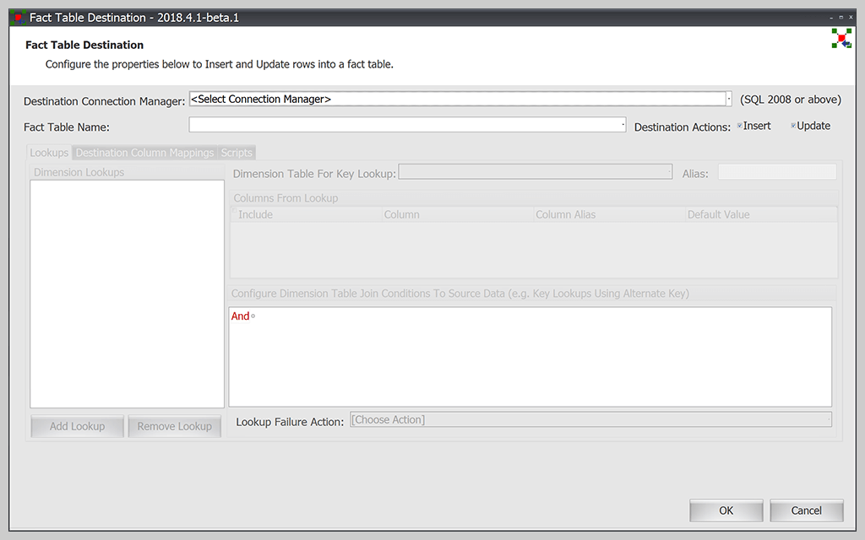Click inside the Alias text field

point(776,173)
